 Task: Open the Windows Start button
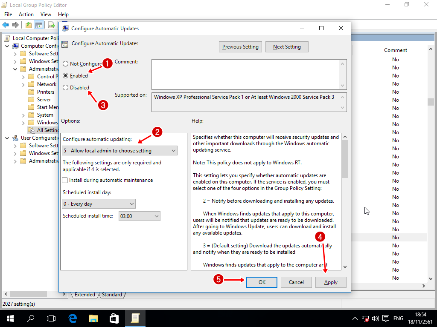pos(10,318)
